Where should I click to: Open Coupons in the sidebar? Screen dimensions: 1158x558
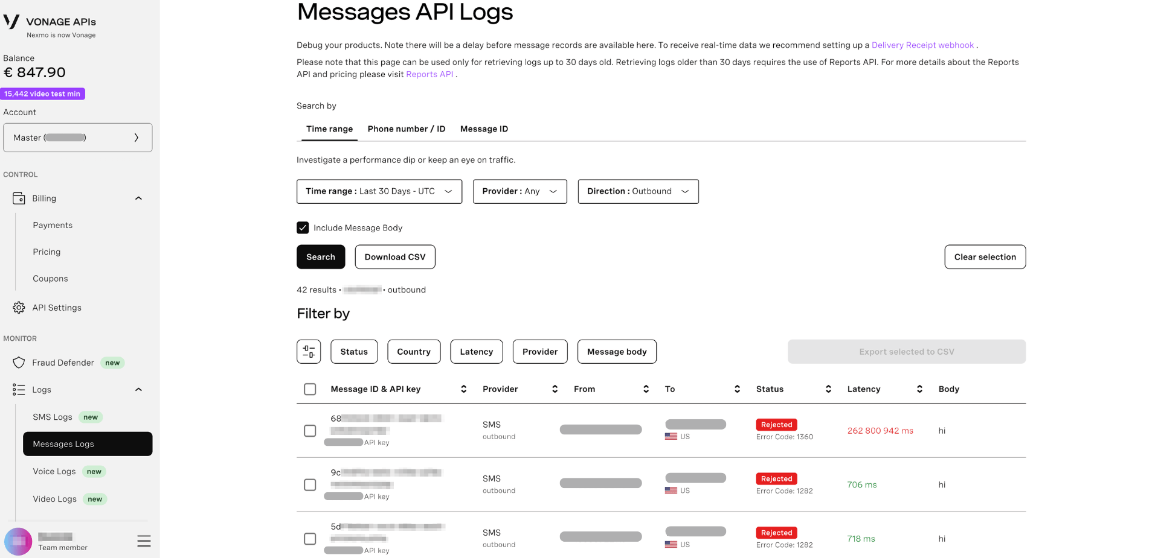[50, 279]
